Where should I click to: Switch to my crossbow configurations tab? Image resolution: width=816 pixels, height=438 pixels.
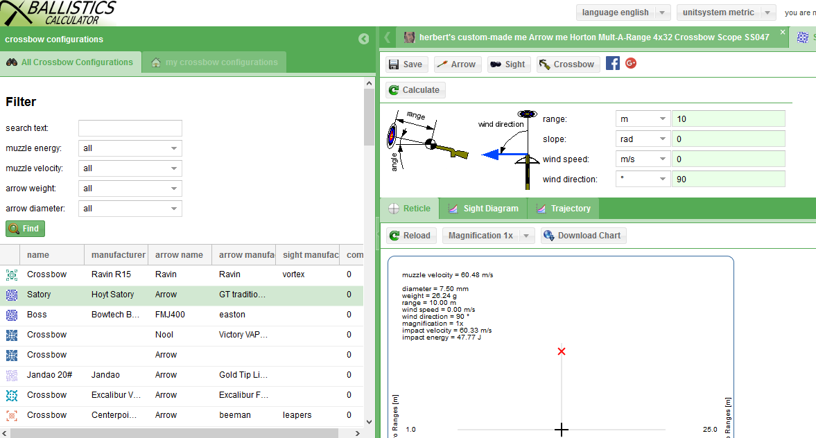coord(214,62)
